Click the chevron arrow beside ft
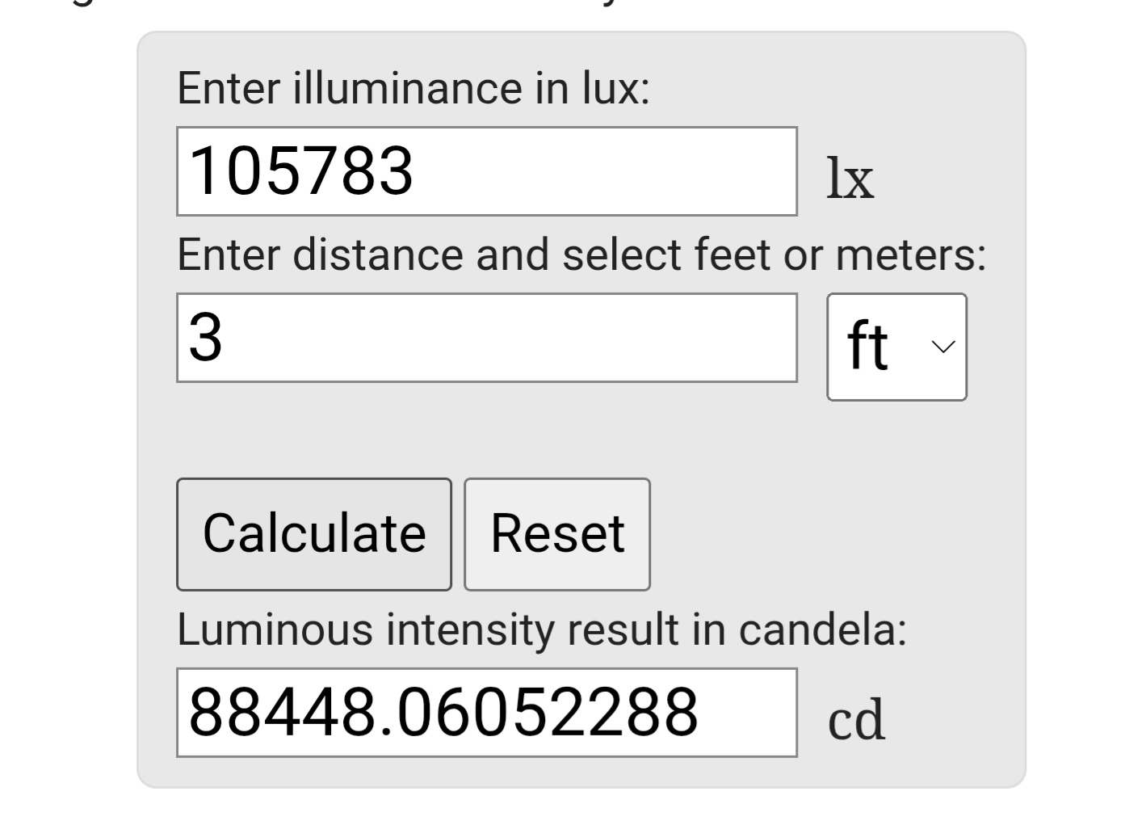The image size is (1125, 821). (x=942, y=347)
